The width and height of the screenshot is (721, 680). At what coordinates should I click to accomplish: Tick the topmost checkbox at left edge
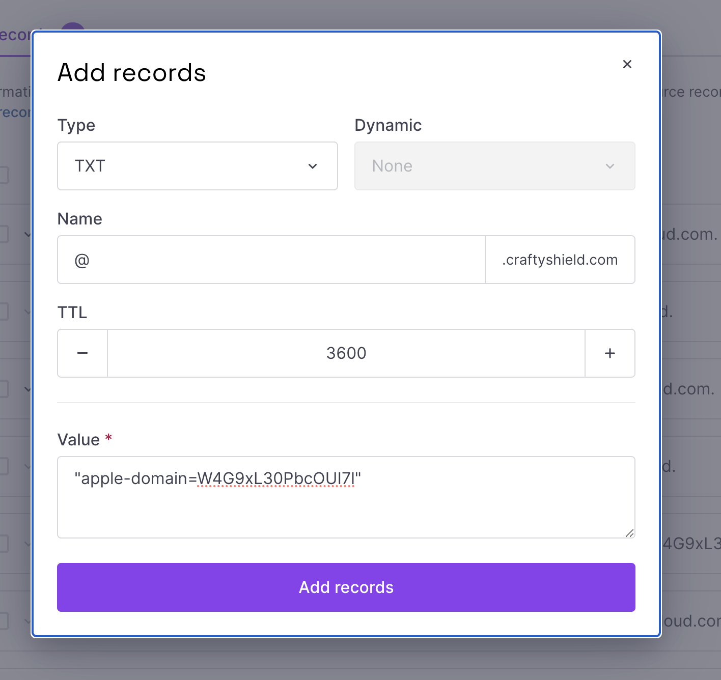tap(3, 175)
